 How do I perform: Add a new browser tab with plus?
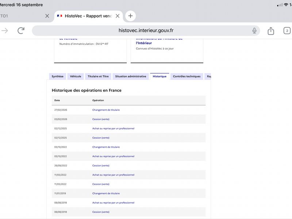[130, 16]
